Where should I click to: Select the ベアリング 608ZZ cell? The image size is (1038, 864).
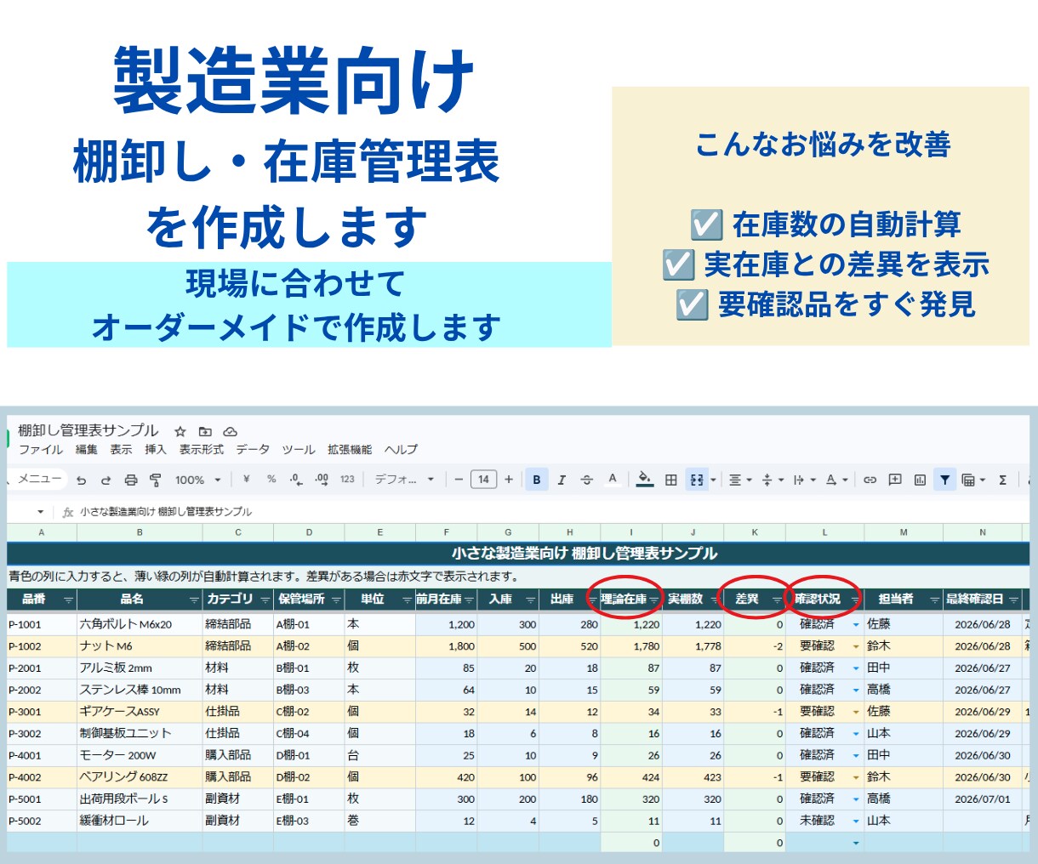pos(140,777)
